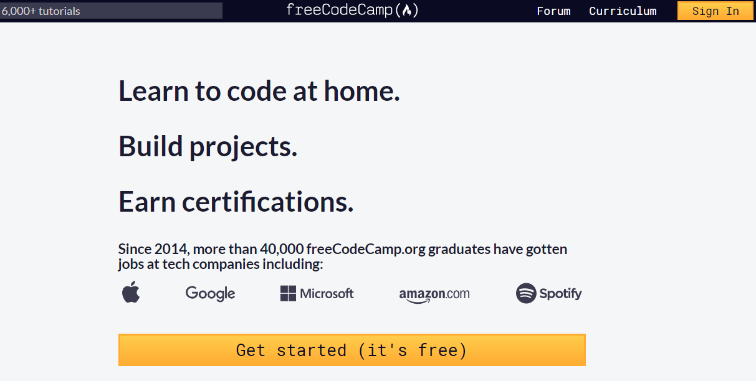Click the amazon.com logo

coord(434,294)
